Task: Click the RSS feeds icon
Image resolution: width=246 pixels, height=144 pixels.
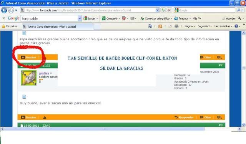Action: [x=160, y=26]
